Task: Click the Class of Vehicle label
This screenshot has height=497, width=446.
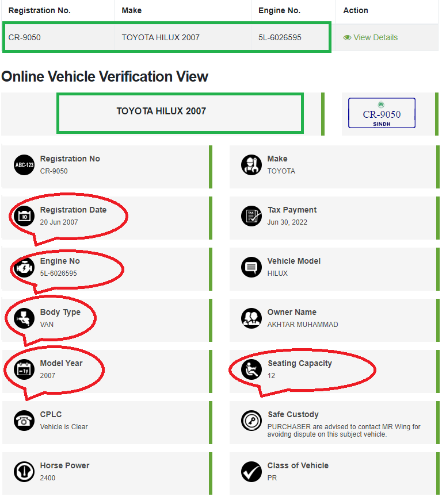Action: (298, 465)
